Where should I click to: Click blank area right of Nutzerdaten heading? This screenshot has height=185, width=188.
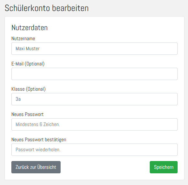pos(113,28)
